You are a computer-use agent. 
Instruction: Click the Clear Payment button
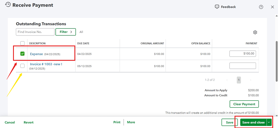[x=244, y=104]
